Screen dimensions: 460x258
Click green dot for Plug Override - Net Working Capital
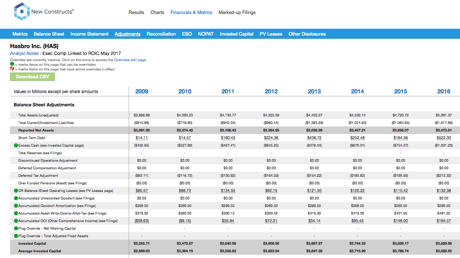click(16, 229)
